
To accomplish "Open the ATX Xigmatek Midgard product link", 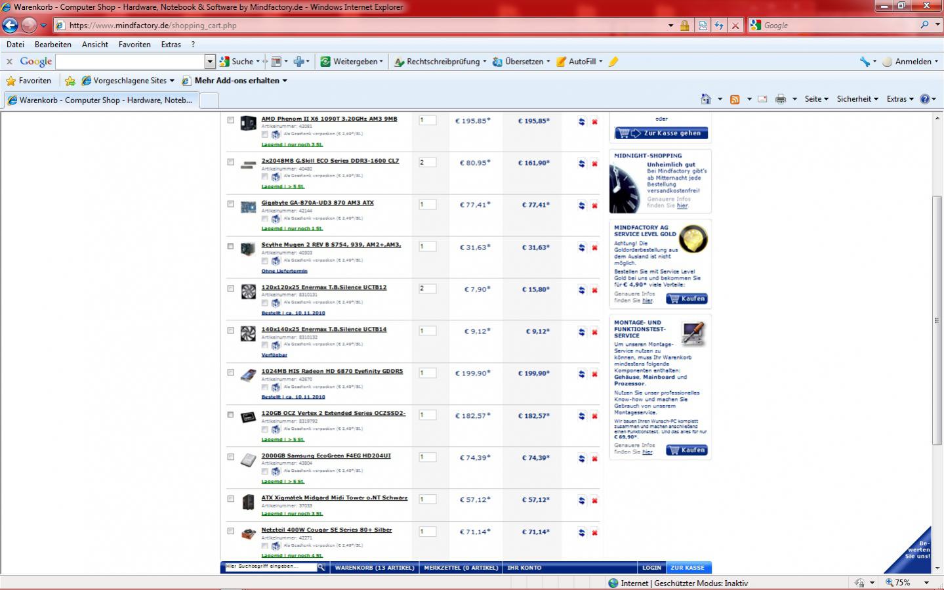I will 335,497.
